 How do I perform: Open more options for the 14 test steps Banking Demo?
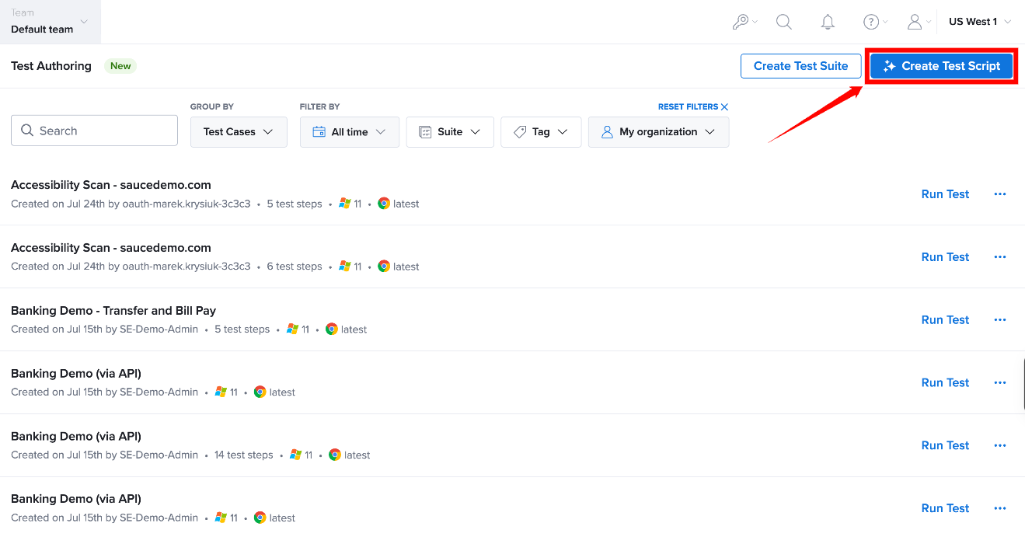click(x=1000, y=445)
